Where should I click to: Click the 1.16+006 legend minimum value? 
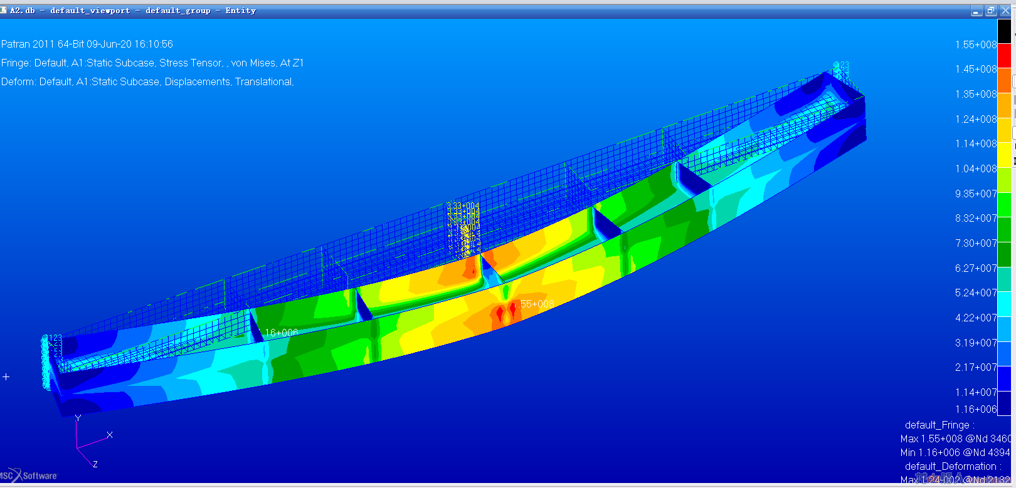pos(976,409)
